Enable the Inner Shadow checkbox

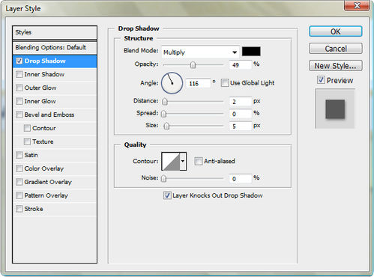pos(19,74)
